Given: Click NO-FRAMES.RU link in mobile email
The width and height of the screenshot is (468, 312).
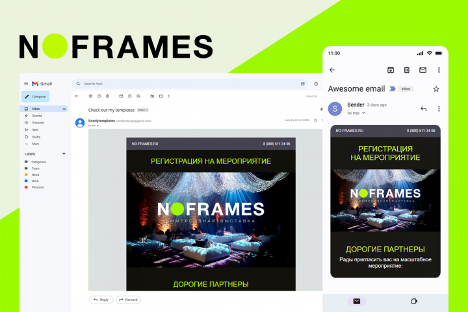Looking at the screenshot, I should (350, 131).
